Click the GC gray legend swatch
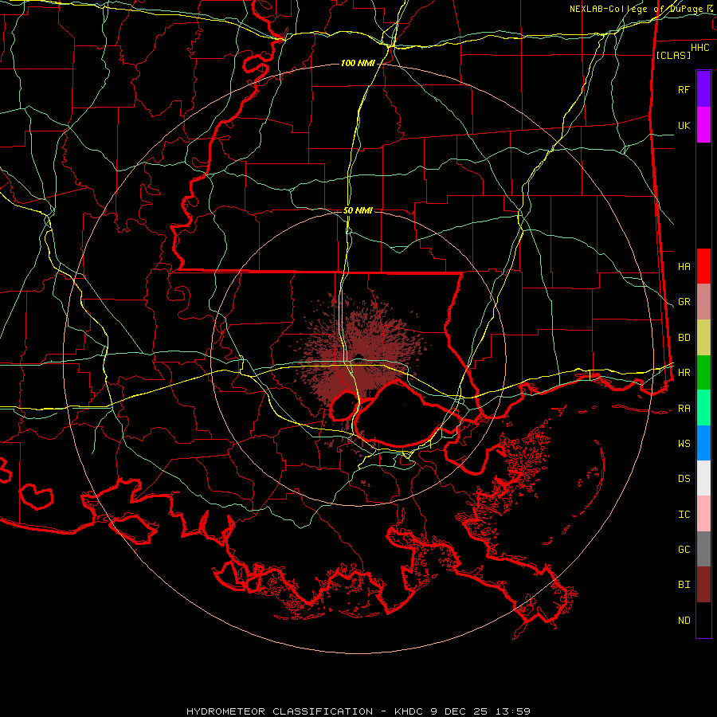717x717 pixels. click(703, 549)
